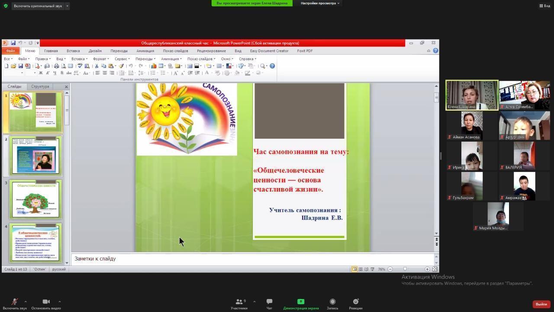Click the PowerPoint help question mark icon

click(435, 51)
